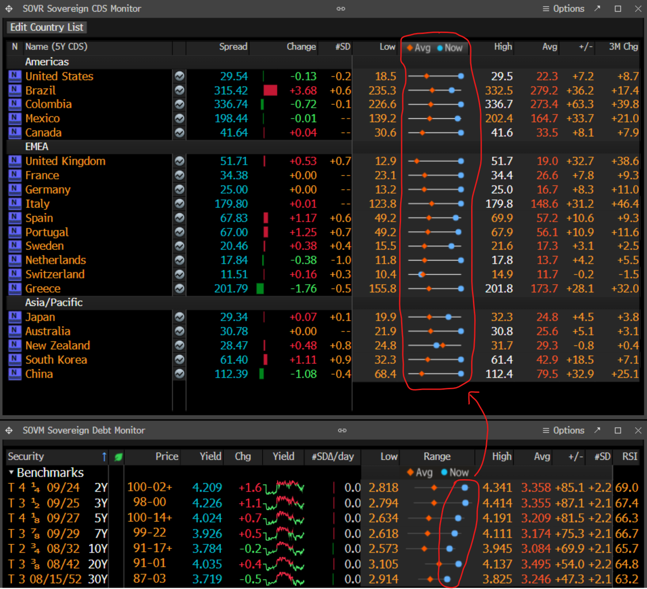Click 3Y yield sparkline chart
Screen dimensions: 647x589
284,503
